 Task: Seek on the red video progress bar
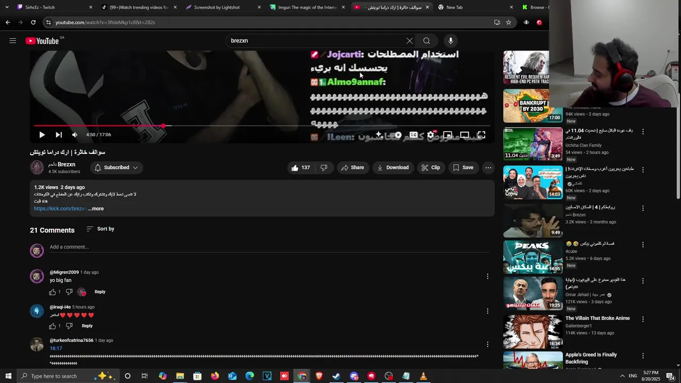261,126
